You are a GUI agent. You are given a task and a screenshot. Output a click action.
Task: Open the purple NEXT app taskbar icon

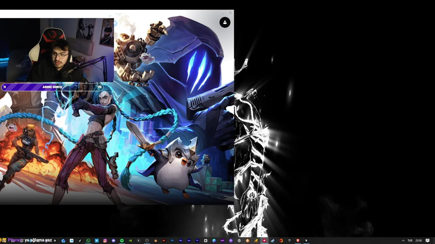click(223, 241)
